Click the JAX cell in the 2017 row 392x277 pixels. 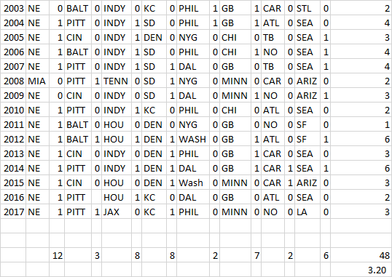pos(117,212)
